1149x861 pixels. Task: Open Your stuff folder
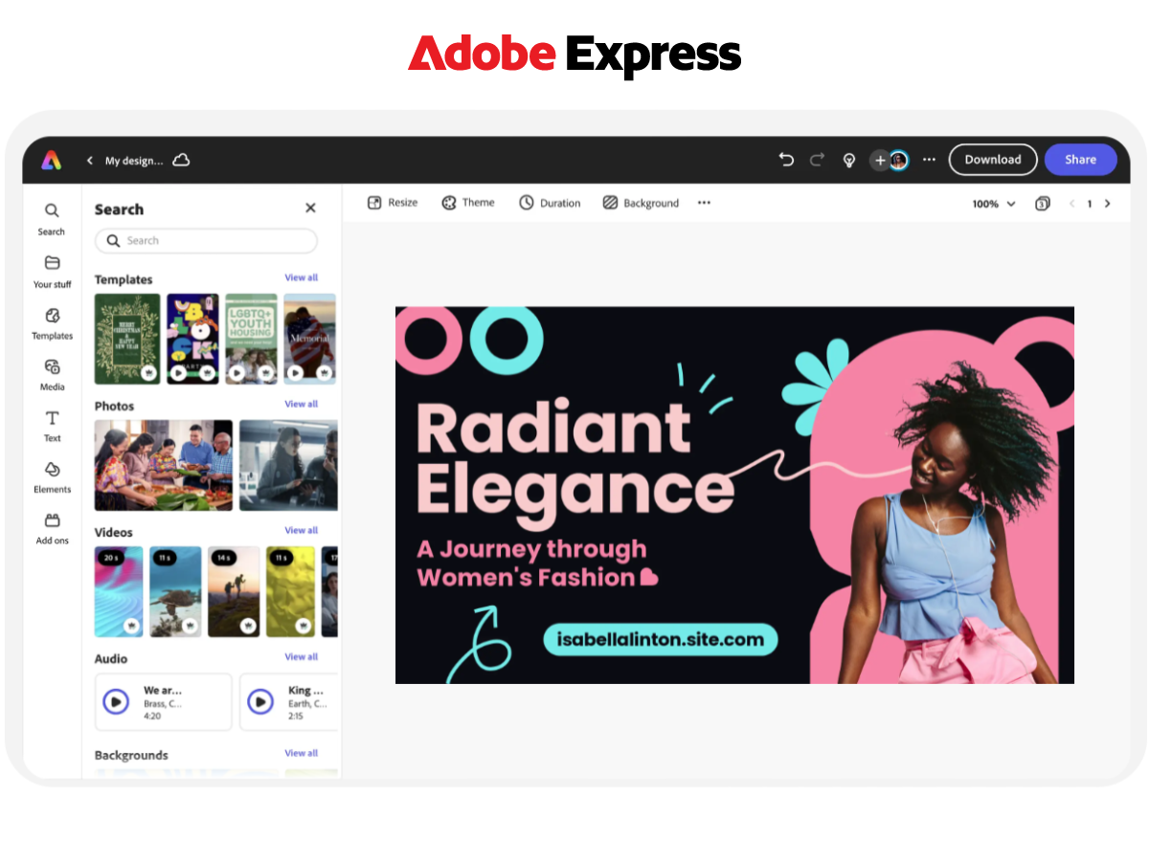point(53,271)
